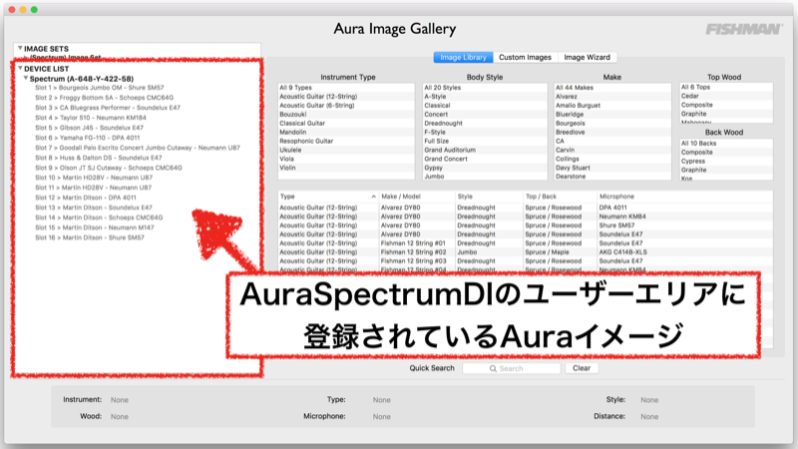Choose Ukulele instrument type
This screenshot has width=798, height=449.
point(346,151)
